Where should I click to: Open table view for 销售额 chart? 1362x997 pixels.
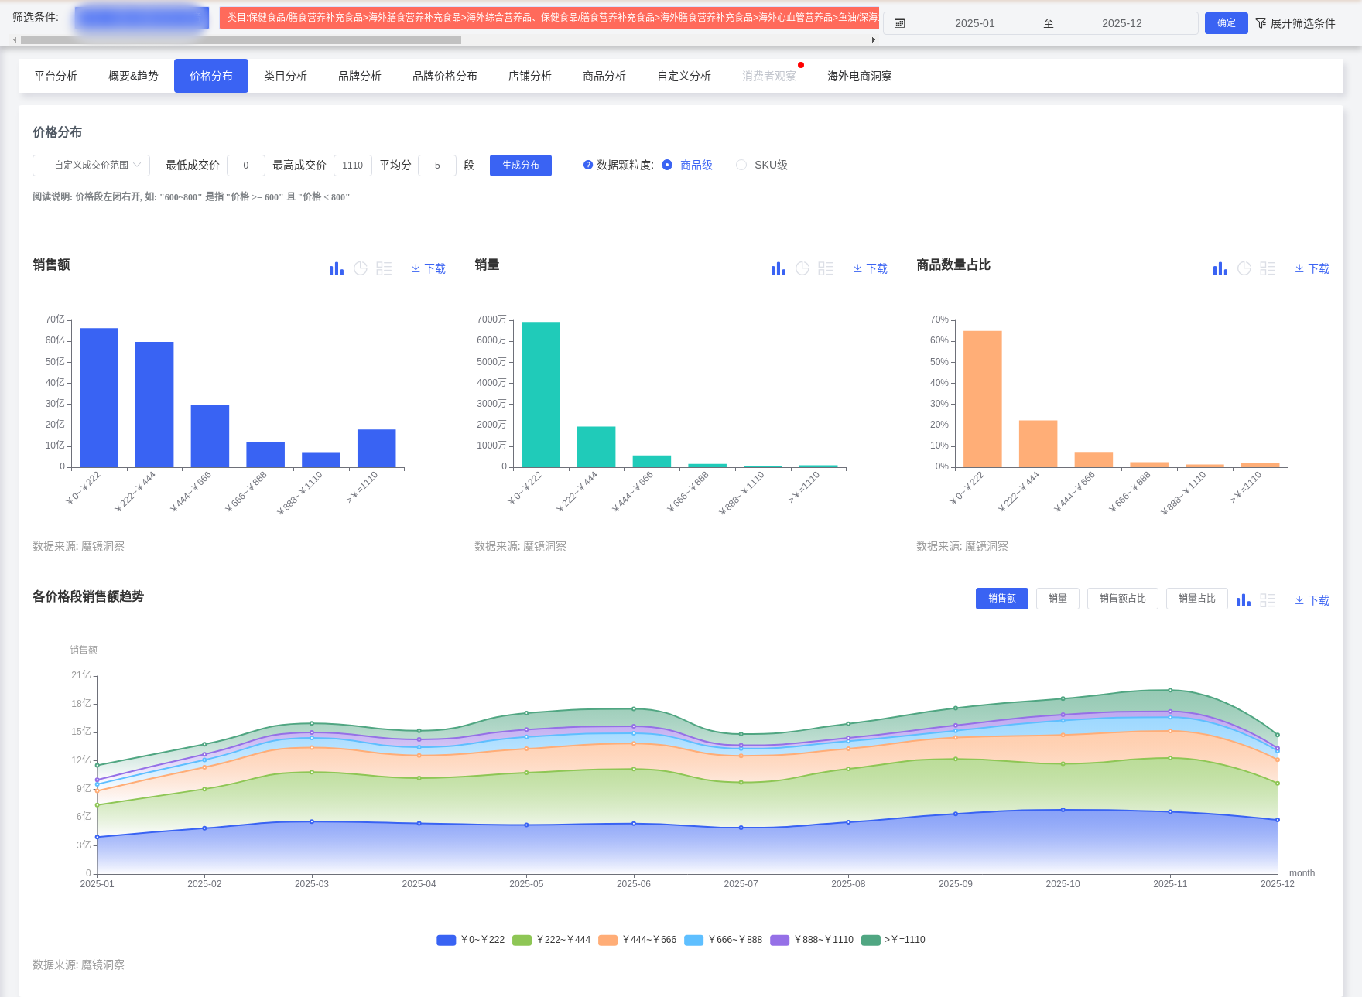pyautogui.click(x=384, y=268)
